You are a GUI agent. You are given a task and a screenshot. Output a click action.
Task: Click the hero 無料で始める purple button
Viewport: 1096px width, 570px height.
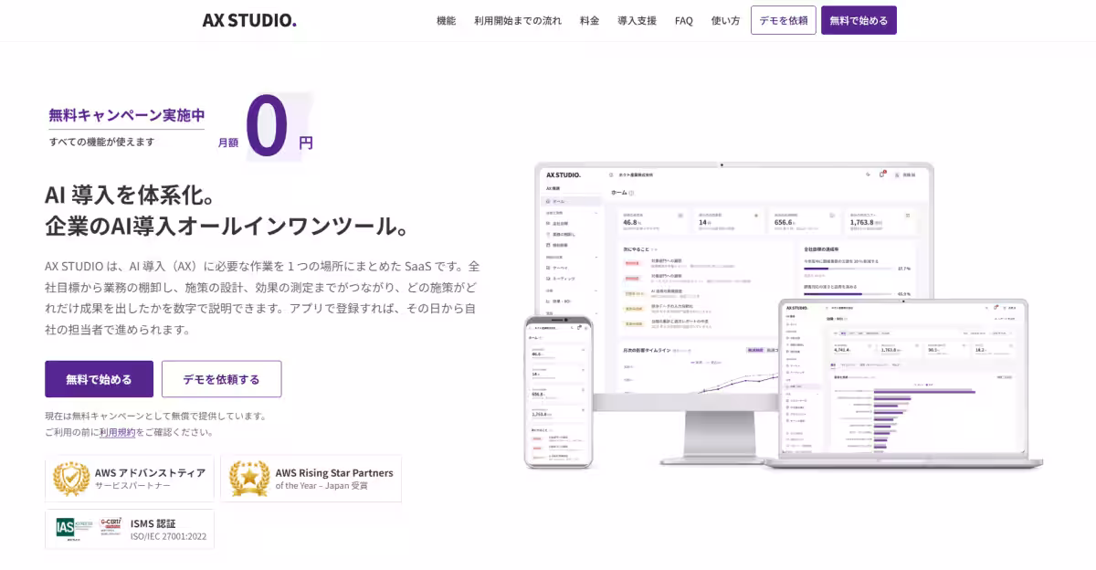(x=99, y=379)
